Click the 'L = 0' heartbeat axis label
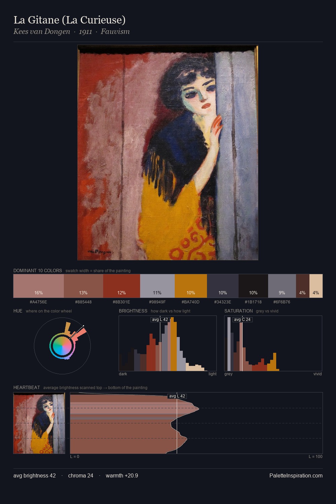 click(75, 457)
